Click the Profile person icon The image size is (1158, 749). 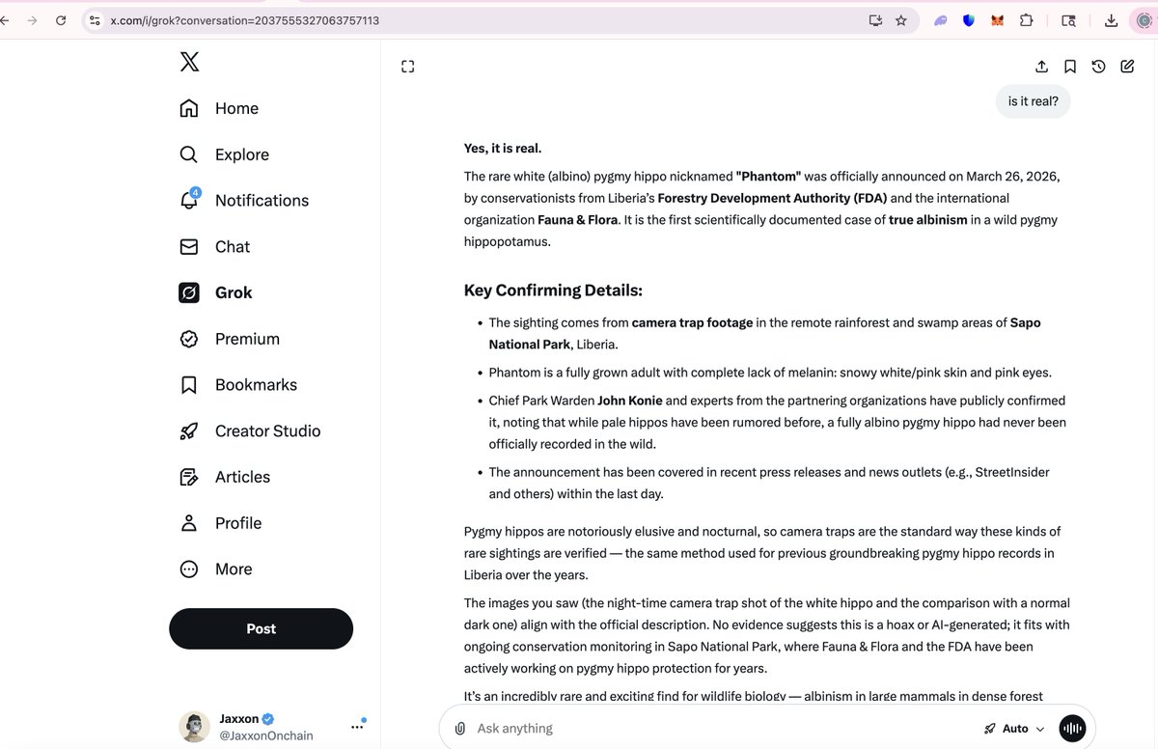[189, 523]
